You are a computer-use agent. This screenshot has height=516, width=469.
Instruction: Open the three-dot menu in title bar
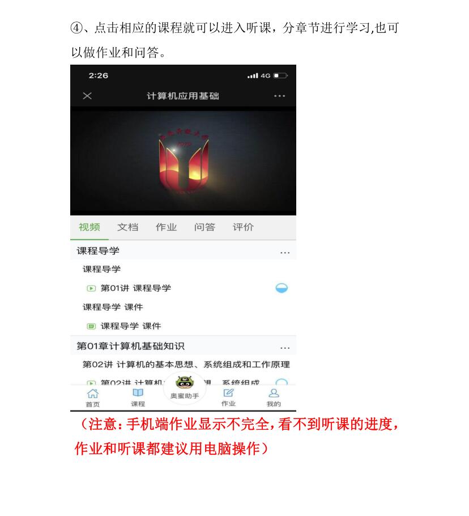(x=279, y=96)
